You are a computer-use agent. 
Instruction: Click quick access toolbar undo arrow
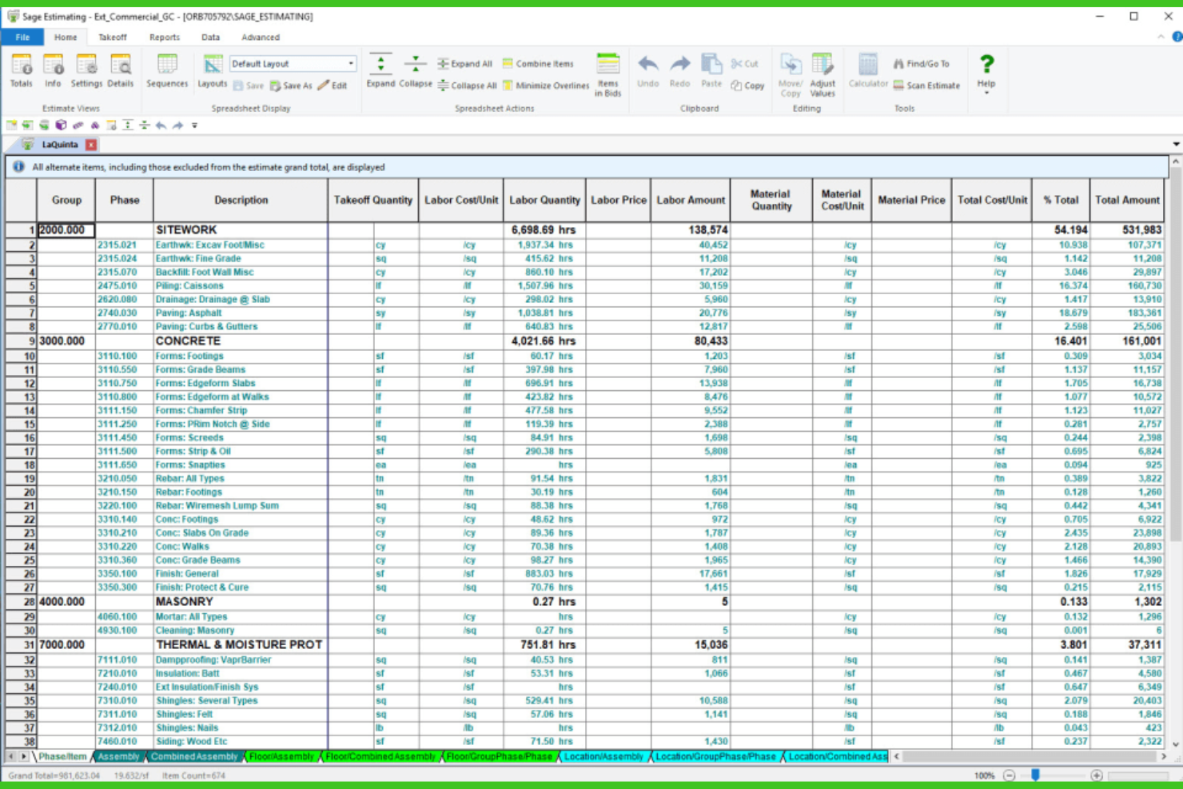[161, 125]
